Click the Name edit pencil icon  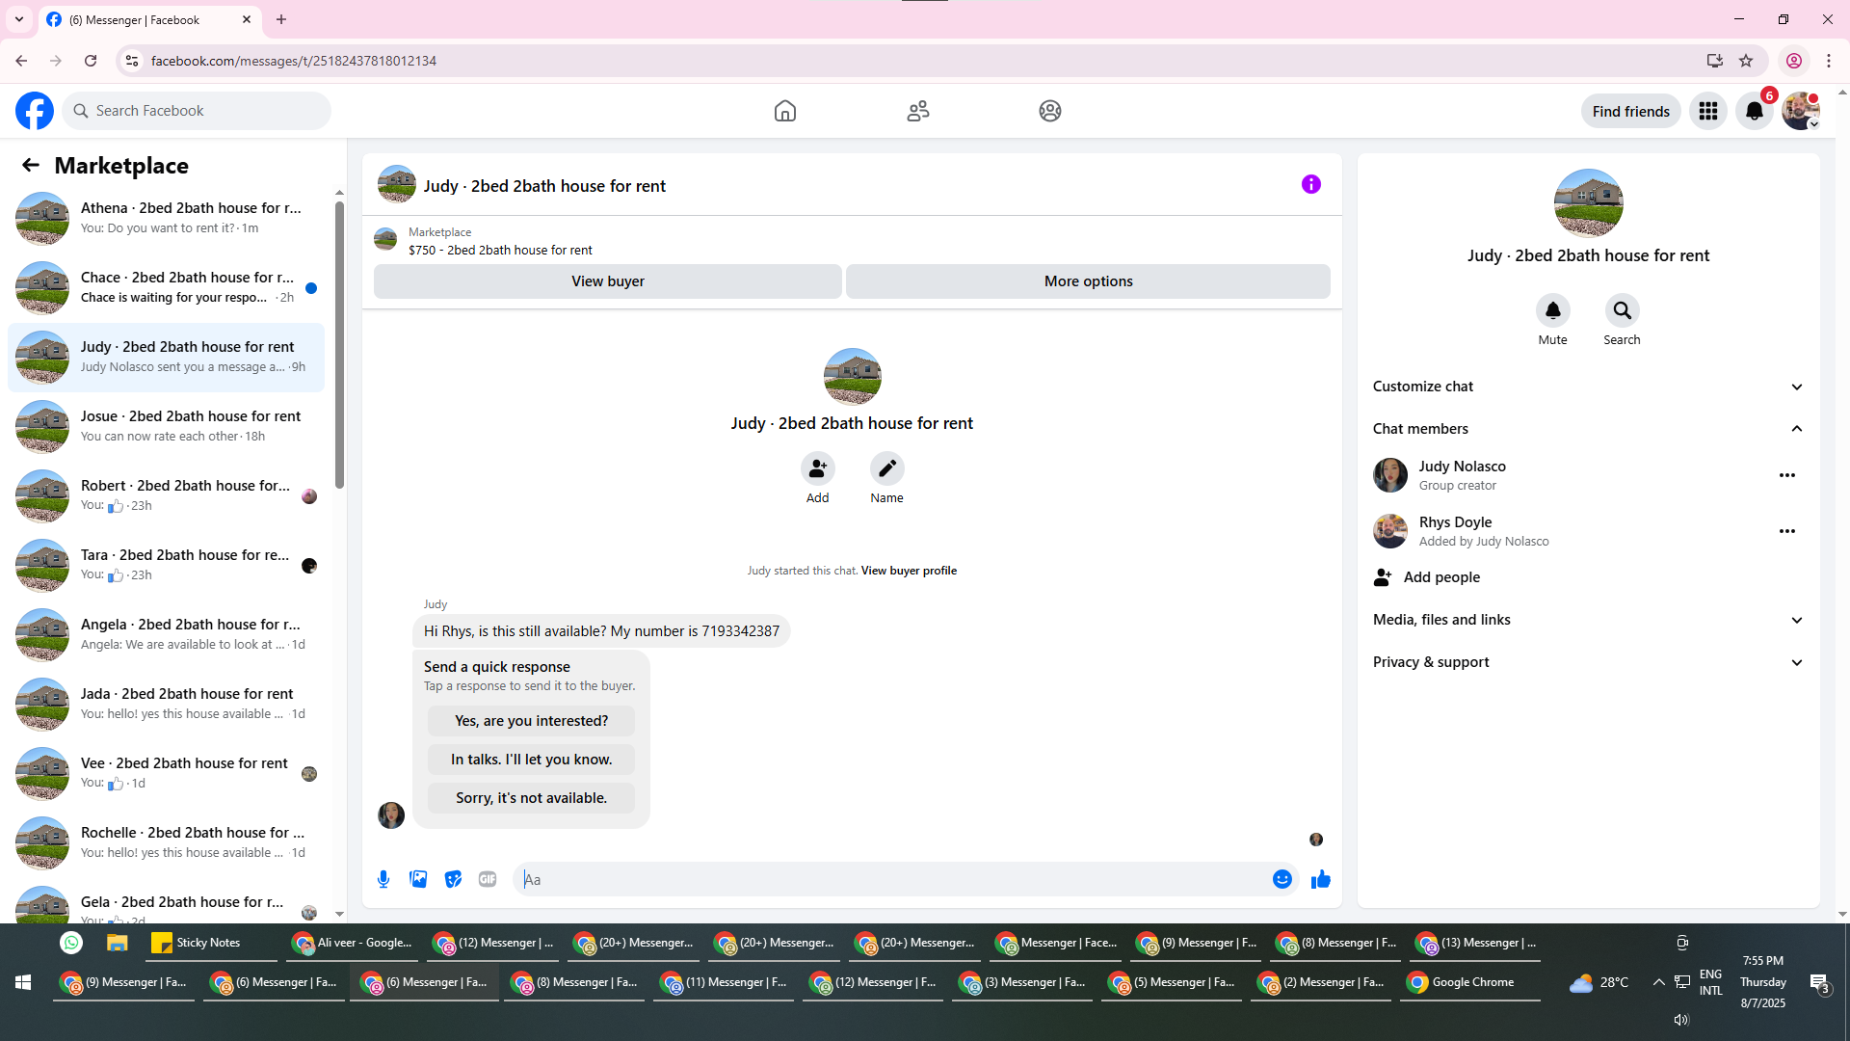(x=887, y=468)
